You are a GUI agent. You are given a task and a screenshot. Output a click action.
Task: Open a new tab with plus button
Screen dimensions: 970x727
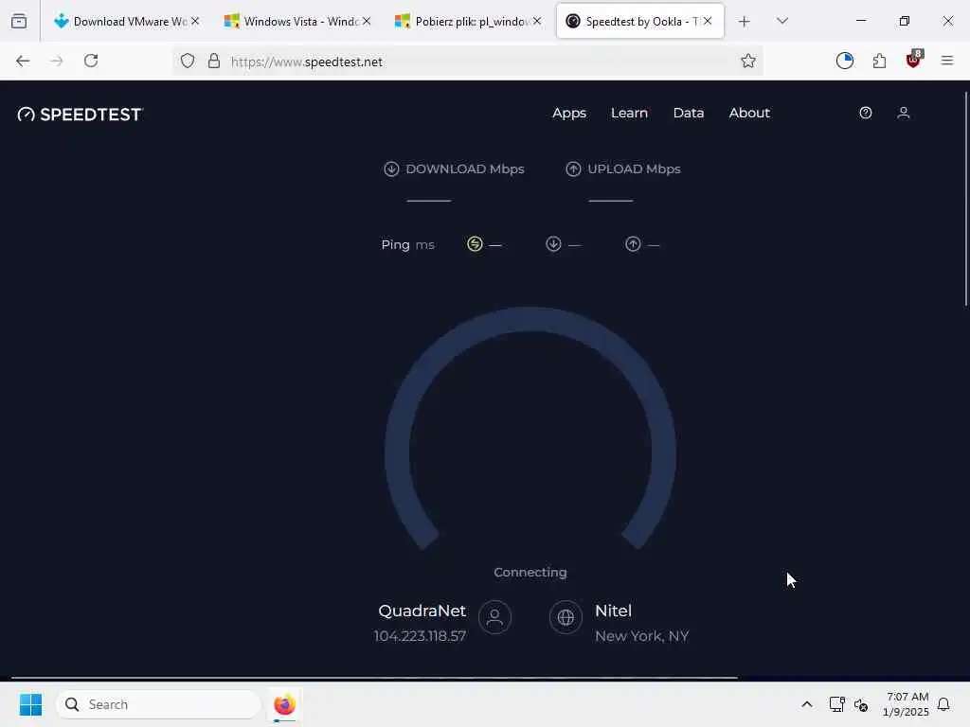(745, 22)
